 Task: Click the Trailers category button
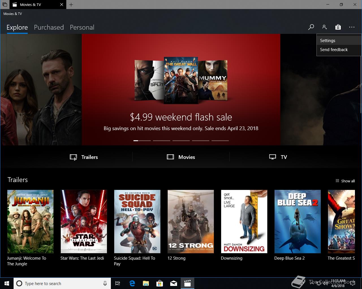tap(84, 157)
